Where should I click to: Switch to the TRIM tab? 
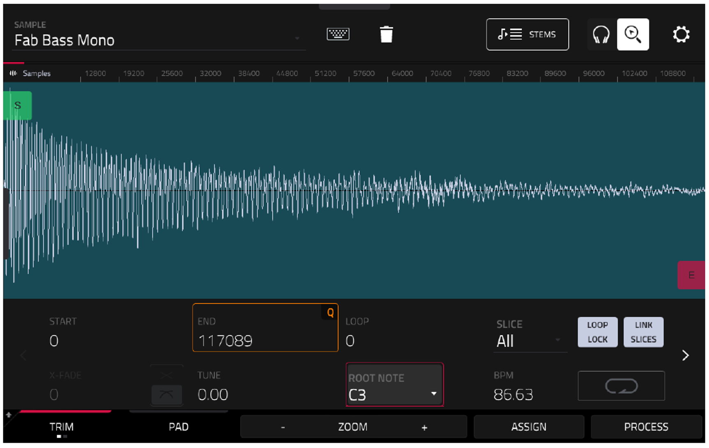[x=62, y=427]
